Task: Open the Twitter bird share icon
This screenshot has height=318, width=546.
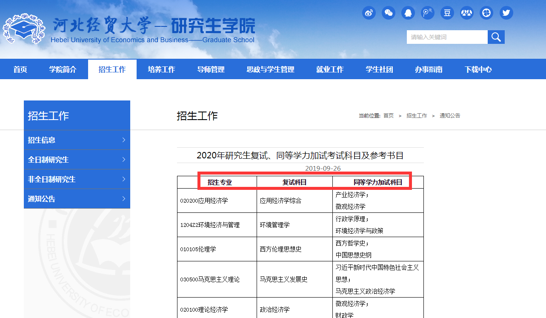Action: (x=506, y=13)
